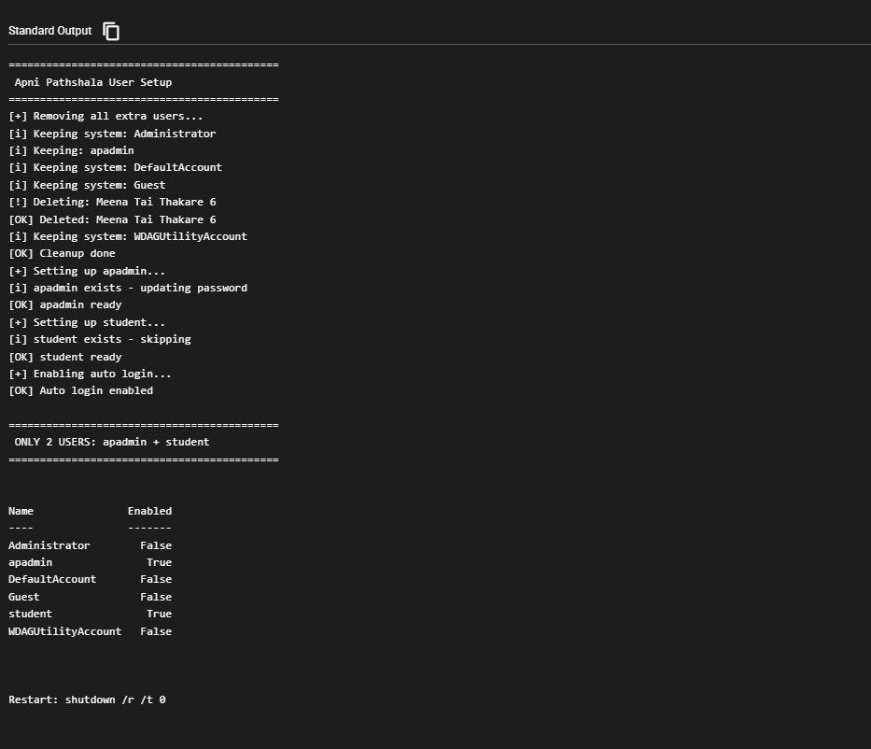Screen dimensions: 871x749
Task: Click 'WDAGUtilityAccount' name in the table
Action: [x=65, y=631]
